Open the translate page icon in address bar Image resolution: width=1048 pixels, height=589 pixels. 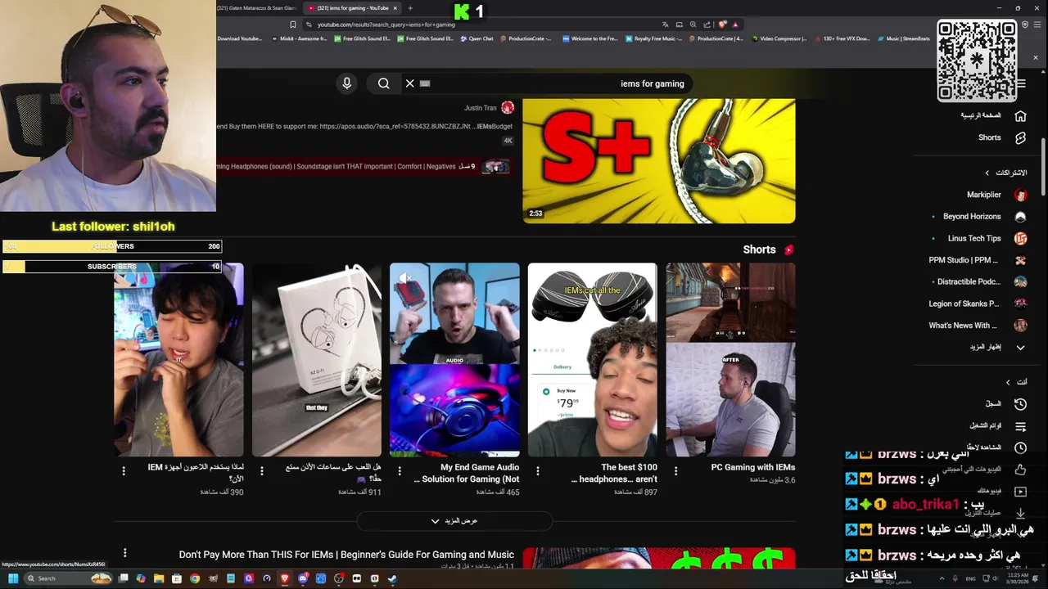(666, 25)
